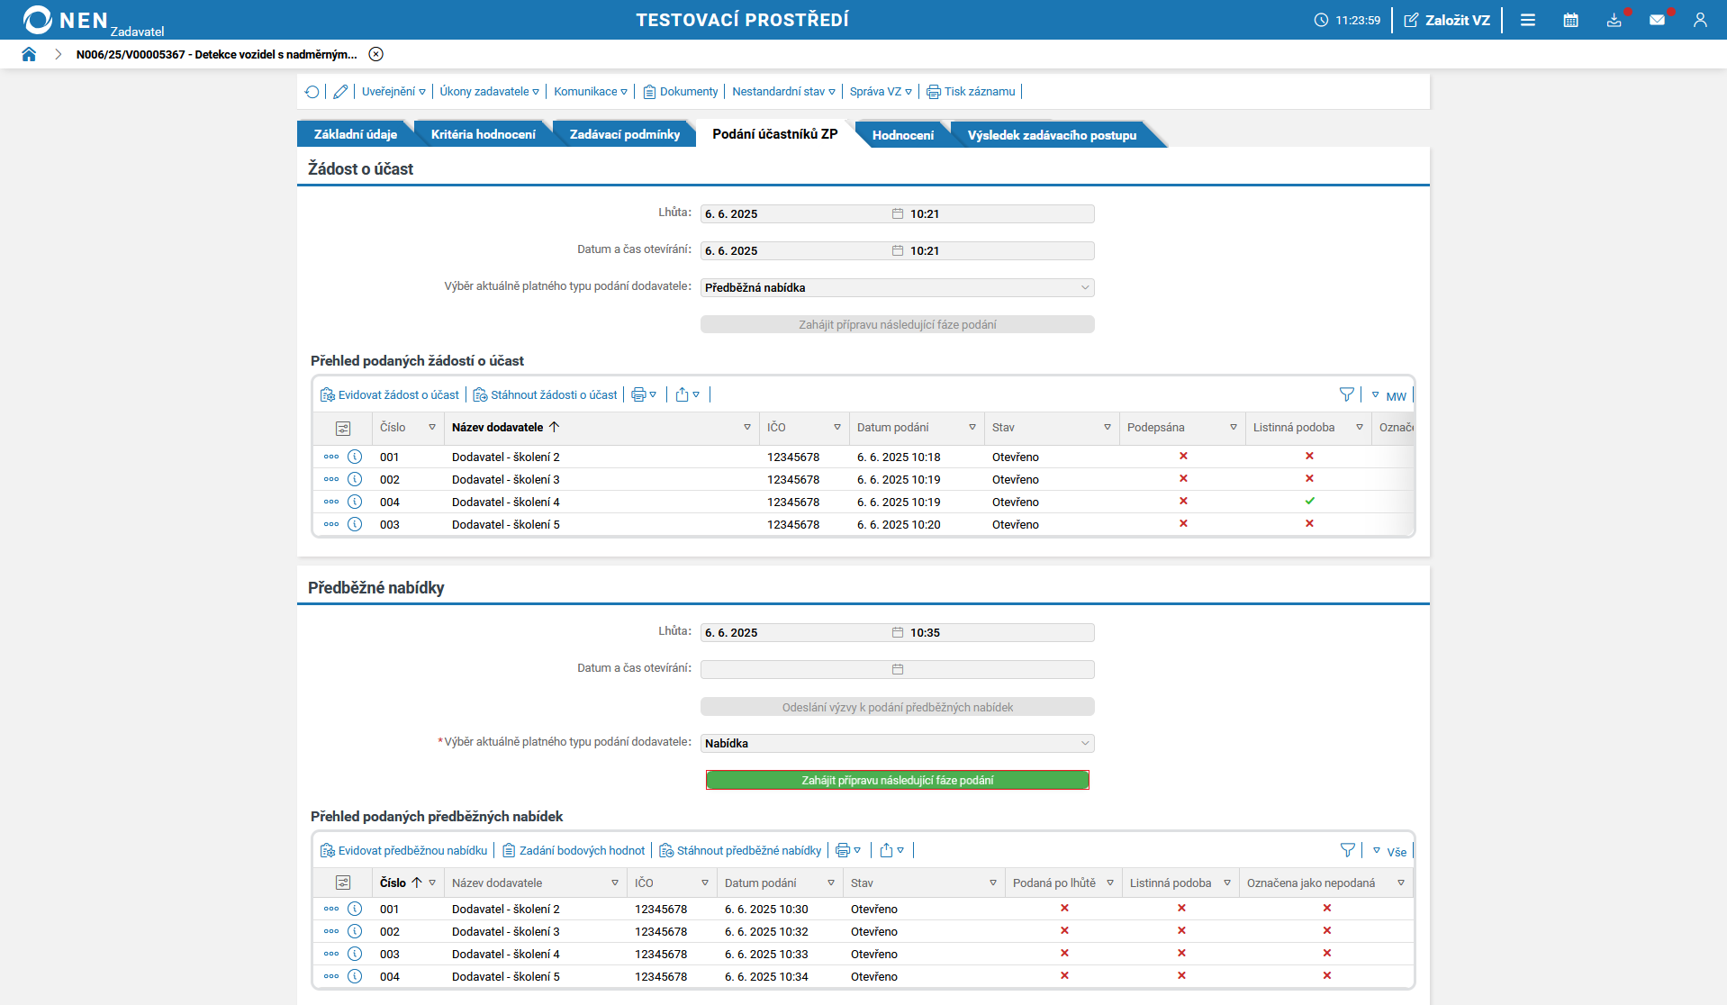Open the Nabídka submission type dropdown
The height and width of the screenshot is (1005, 1727).
point(897,743)
